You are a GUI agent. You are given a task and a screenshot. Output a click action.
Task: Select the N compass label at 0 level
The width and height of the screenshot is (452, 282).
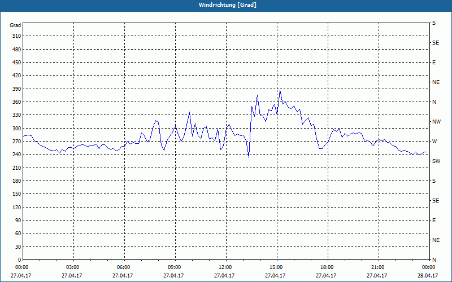434,260
